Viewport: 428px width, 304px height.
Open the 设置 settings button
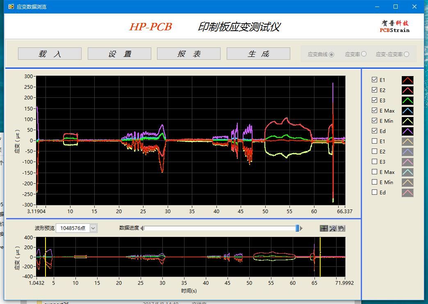point(119,54)
